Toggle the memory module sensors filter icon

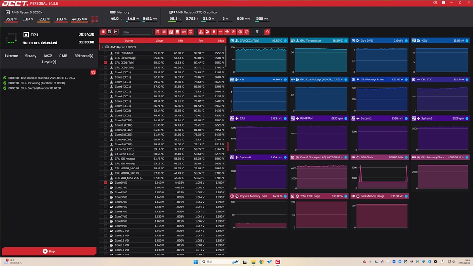pos(184,32)
